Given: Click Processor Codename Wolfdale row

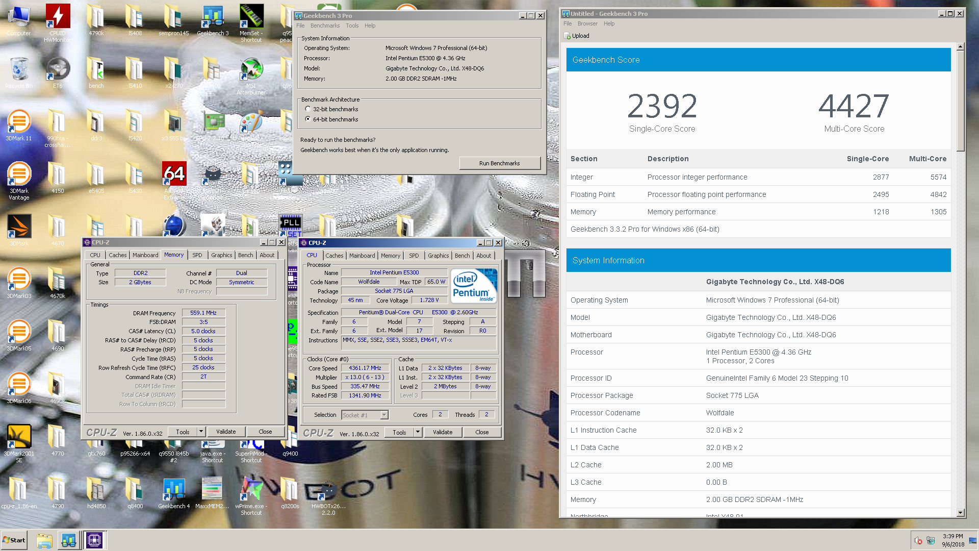Looking at the screenshot, I should tap(758, 413).
